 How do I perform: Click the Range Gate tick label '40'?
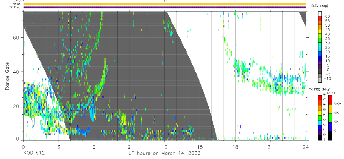pos(16,72)
